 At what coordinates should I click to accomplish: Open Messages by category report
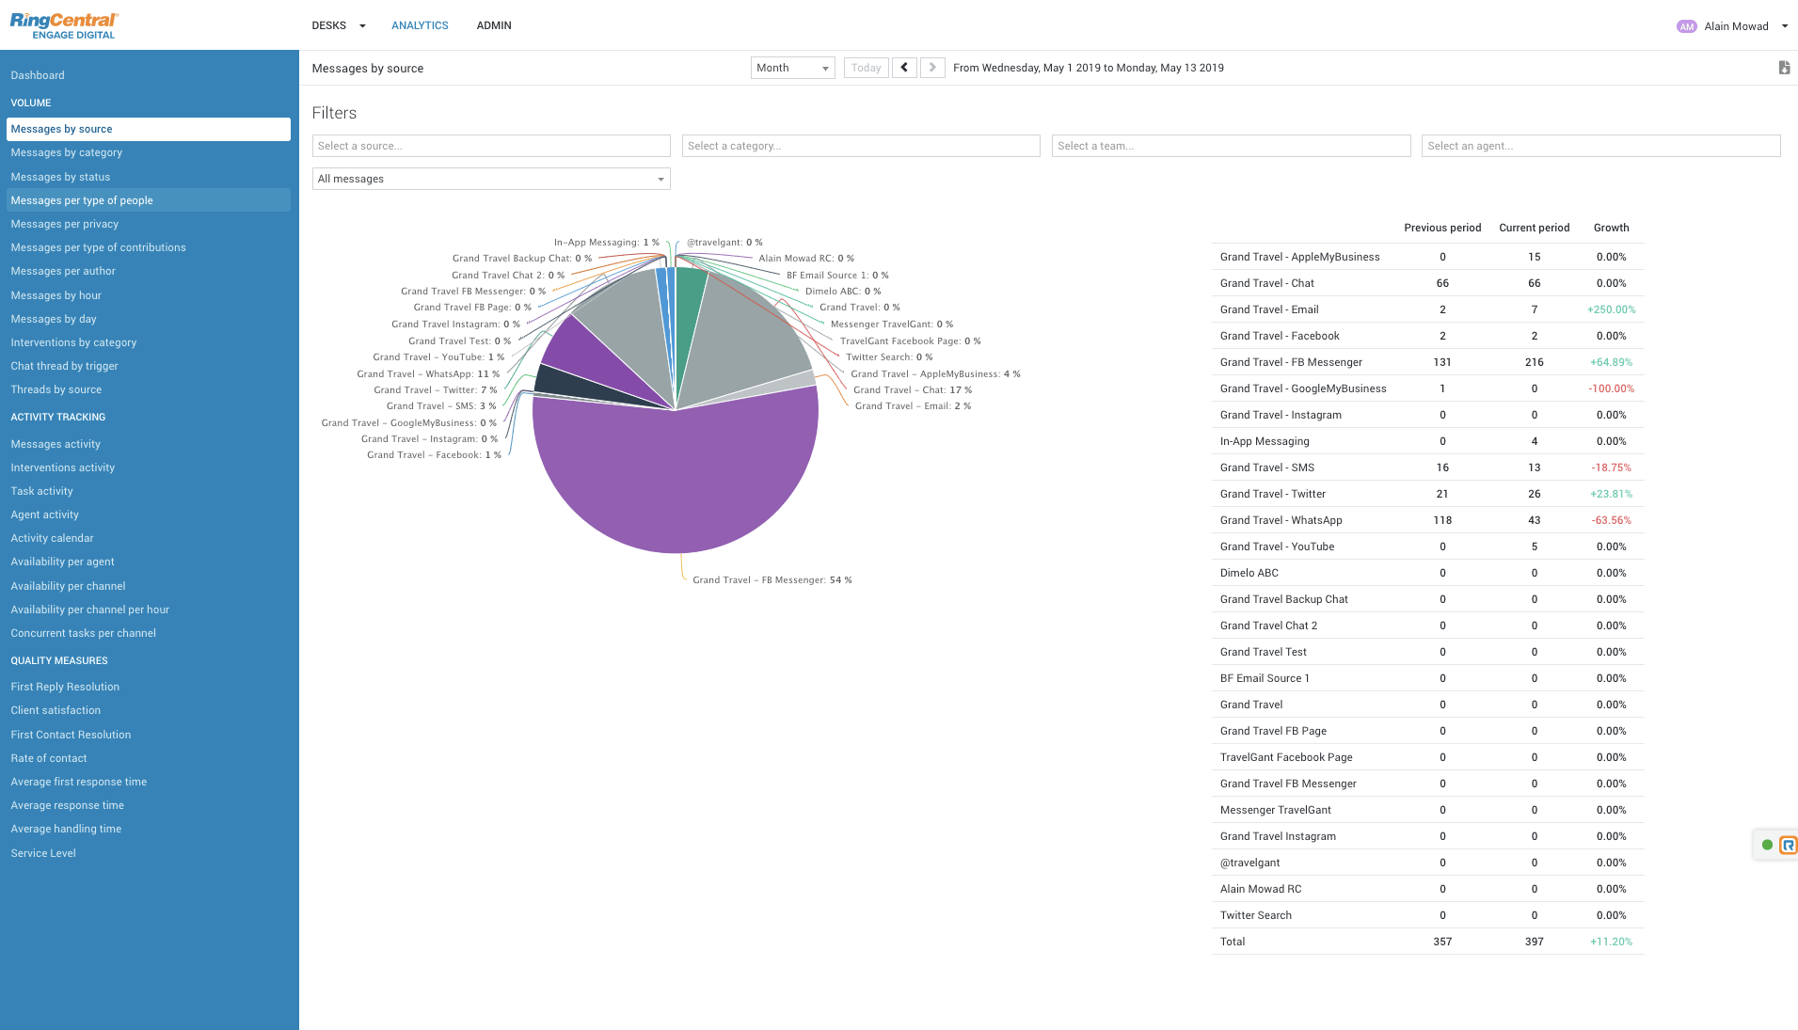67,152
